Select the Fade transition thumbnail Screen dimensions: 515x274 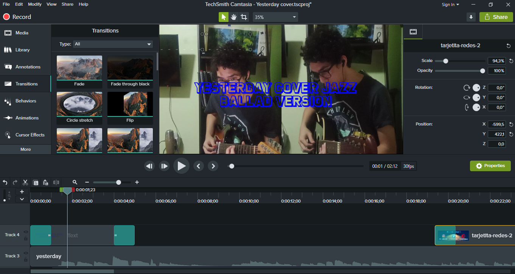point(79,71)
